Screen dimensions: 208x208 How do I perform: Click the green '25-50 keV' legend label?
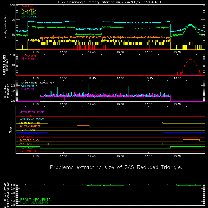(x=29, y=14)
